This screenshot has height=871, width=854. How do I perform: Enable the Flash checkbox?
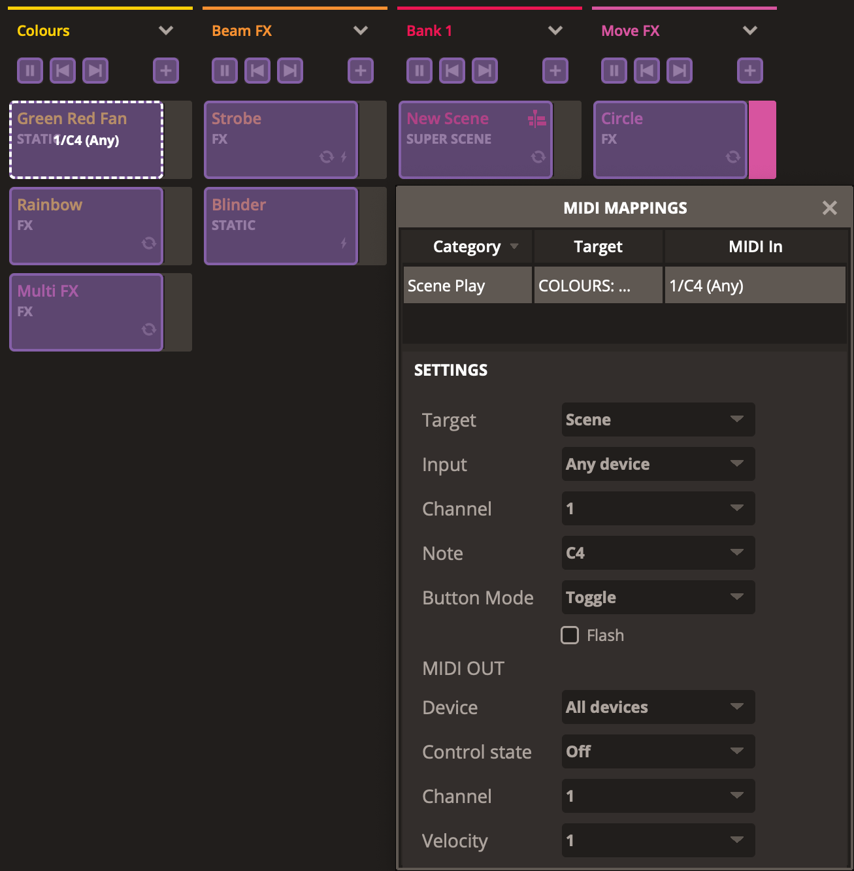click(570, 635)
